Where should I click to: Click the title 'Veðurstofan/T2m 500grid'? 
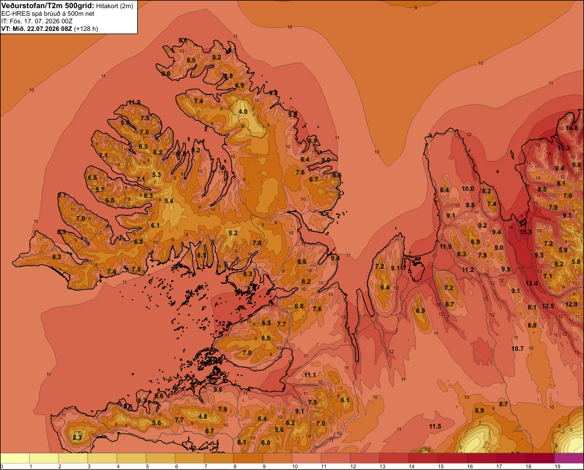tap(47, 5)
